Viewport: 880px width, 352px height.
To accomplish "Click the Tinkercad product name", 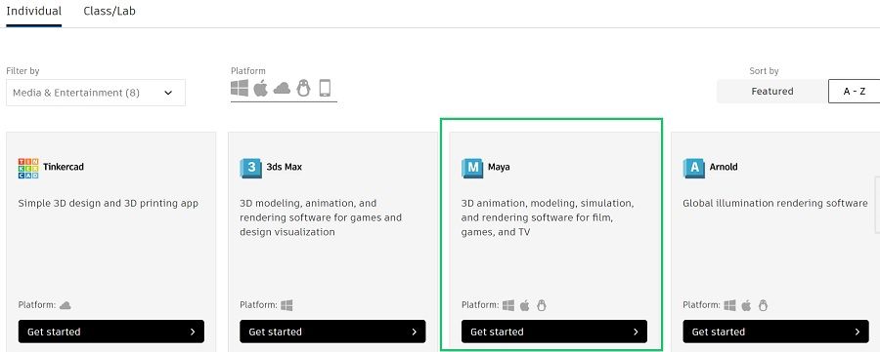I will pos(64,167).
